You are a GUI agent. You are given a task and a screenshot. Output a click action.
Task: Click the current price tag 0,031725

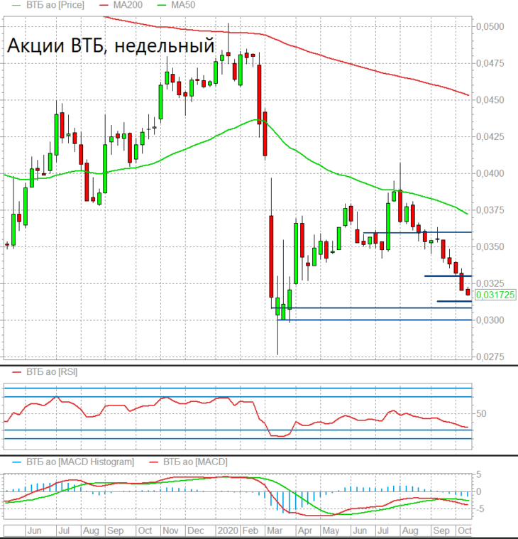point(495,295)
